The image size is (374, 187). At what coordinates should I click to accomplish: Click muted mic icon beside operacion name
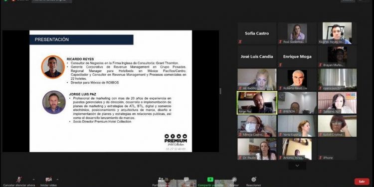321,88
